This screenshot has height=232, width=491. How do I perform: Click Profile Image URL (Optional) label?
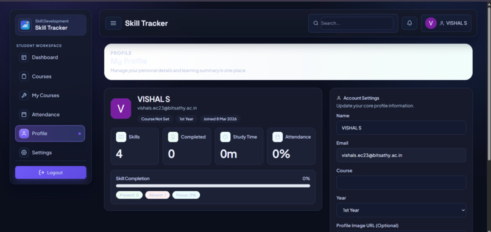click(x=367, y=225)
